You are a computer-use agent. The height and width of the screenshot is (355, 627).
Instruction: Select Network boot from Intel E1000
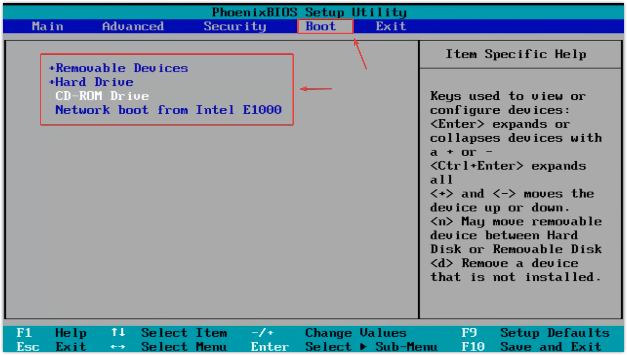pos(168,110)
